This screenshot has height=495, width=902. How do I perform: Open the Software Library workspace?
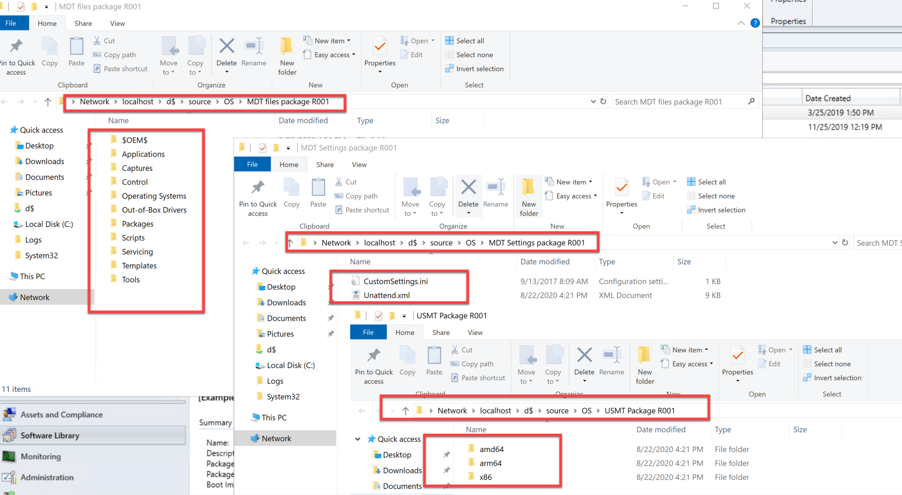50,435
